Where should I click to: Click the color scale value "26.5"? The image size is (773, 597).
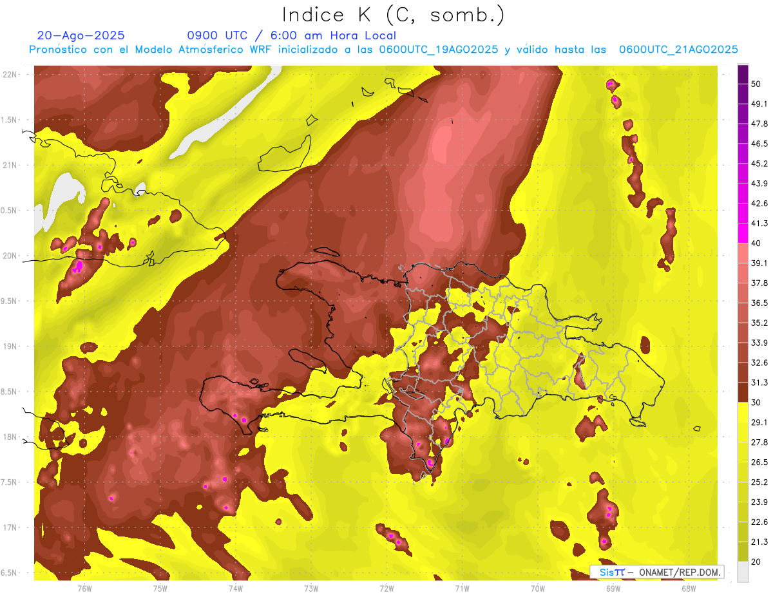tap(759, 462)
